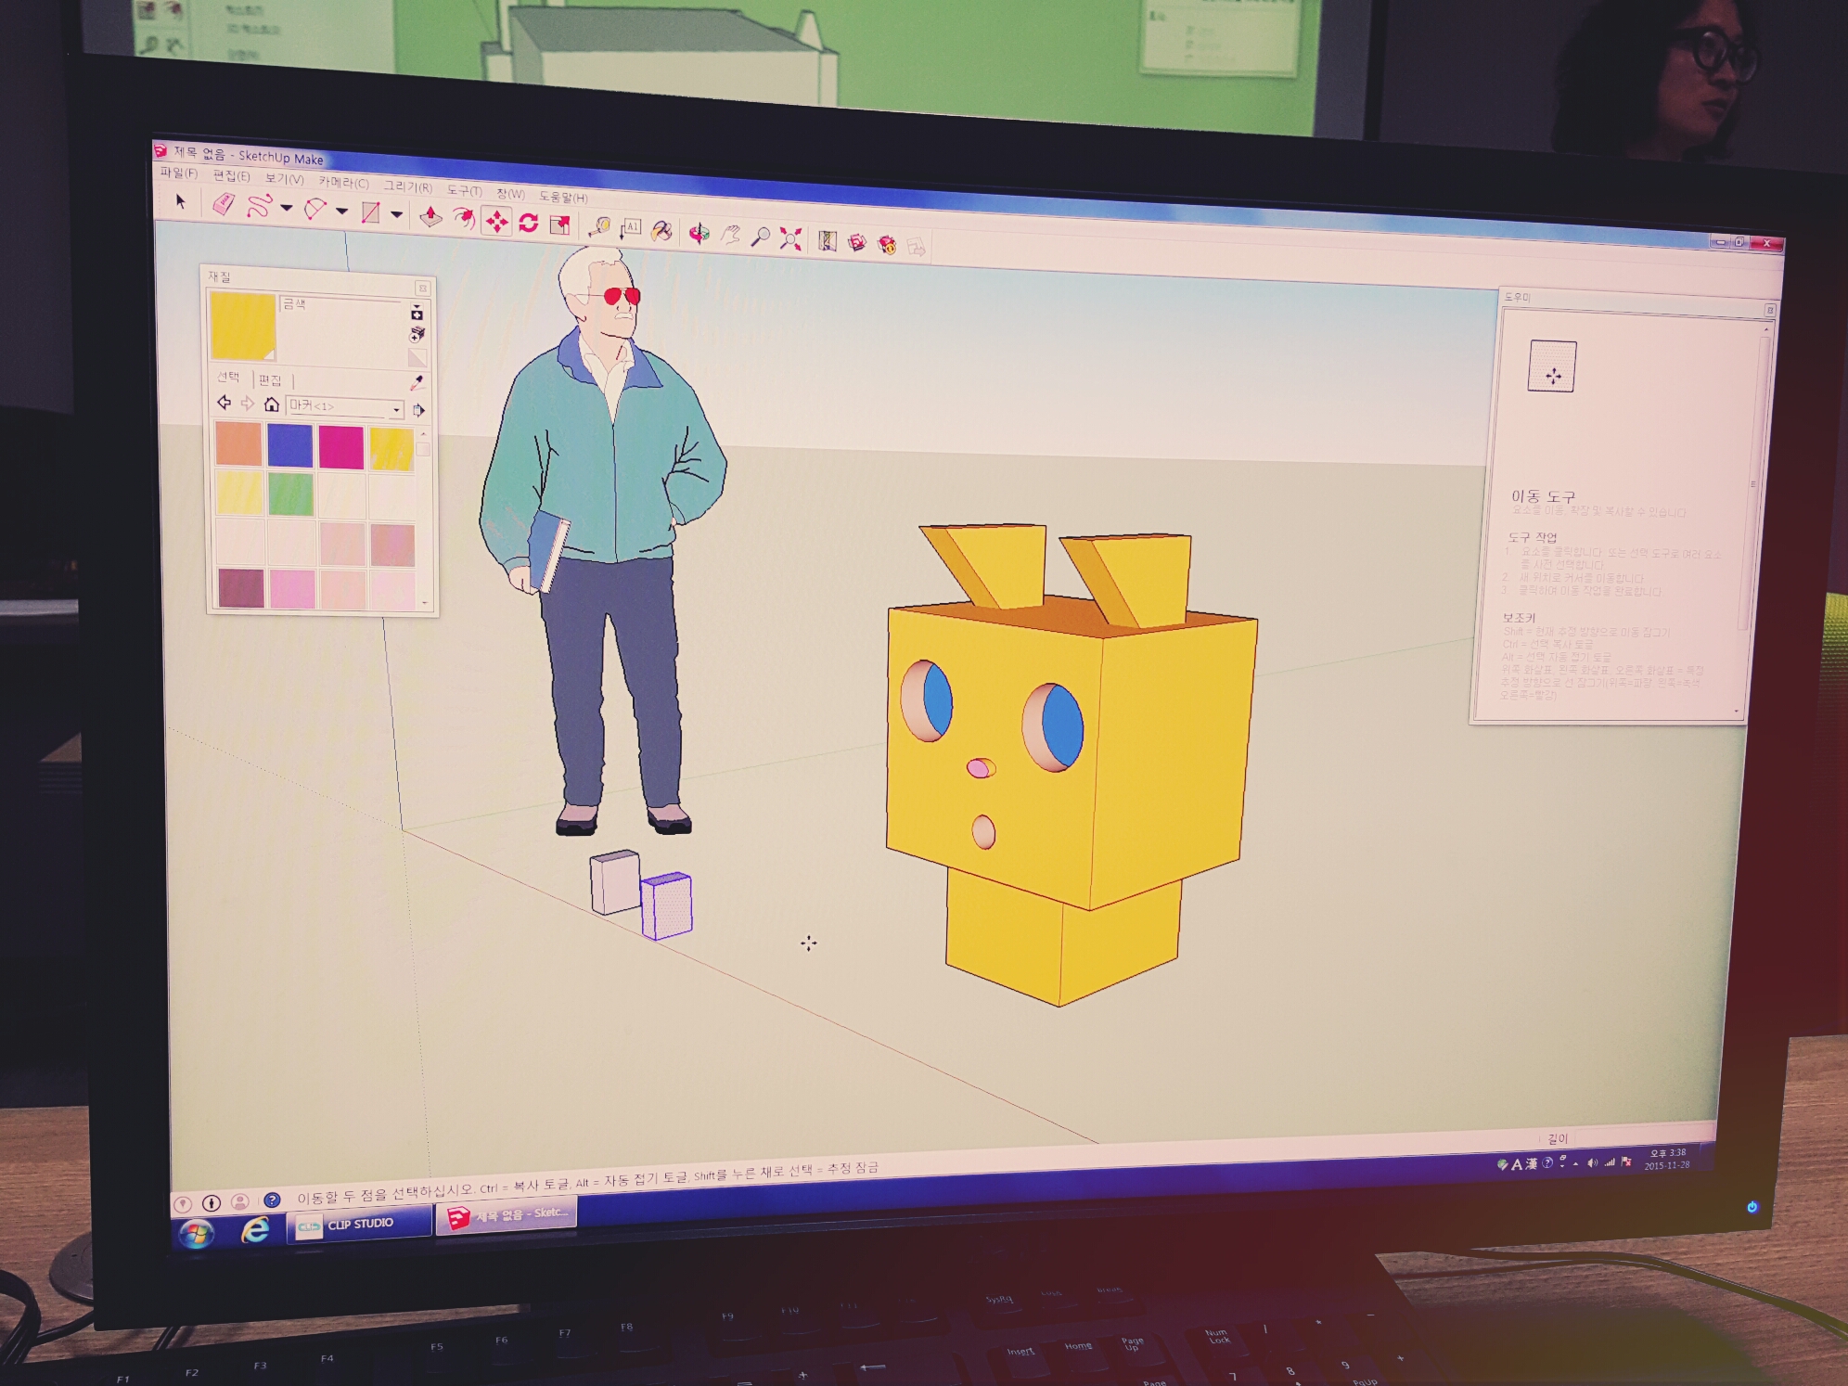Open the 편집(E) menu
This screenshot has height=1386, width=1848.
(x=231, y=175)
